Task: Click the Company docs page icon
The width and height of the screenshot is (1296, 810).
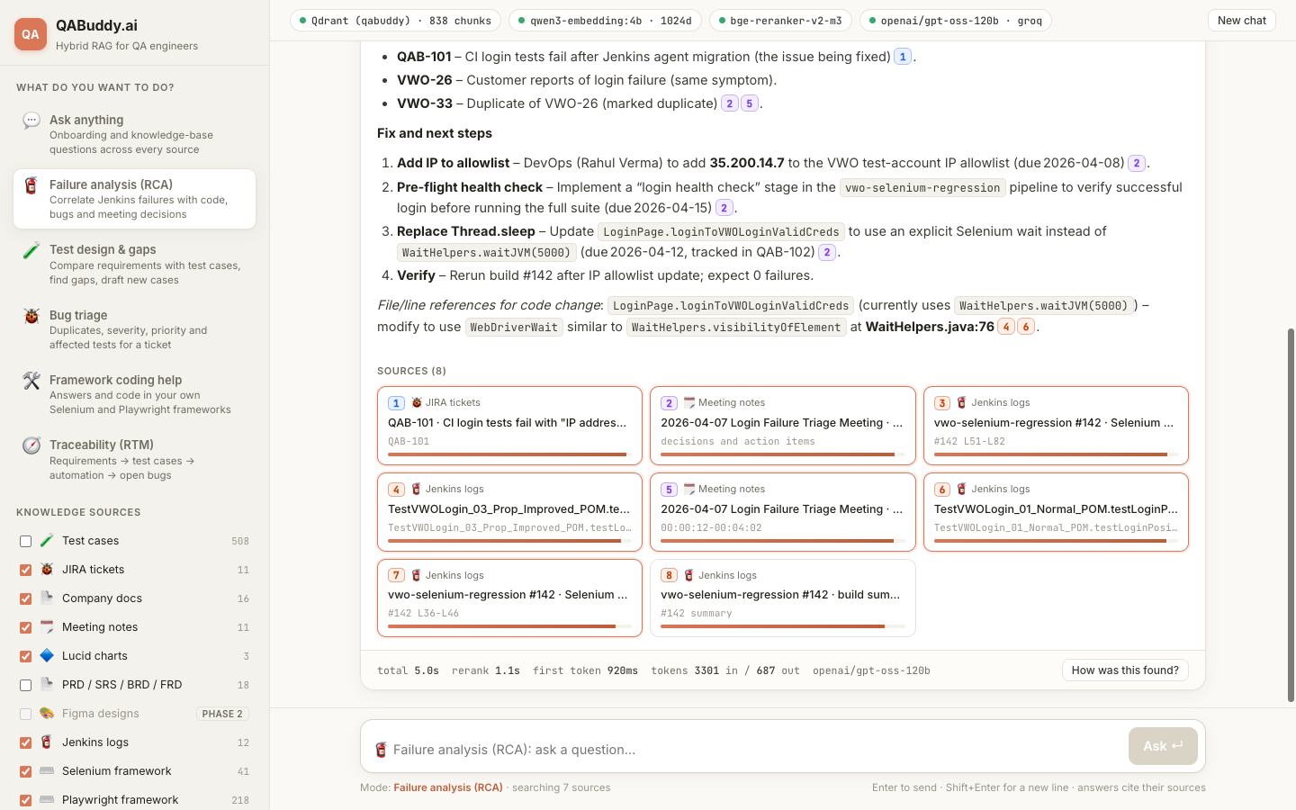Action: coord(47,598)
